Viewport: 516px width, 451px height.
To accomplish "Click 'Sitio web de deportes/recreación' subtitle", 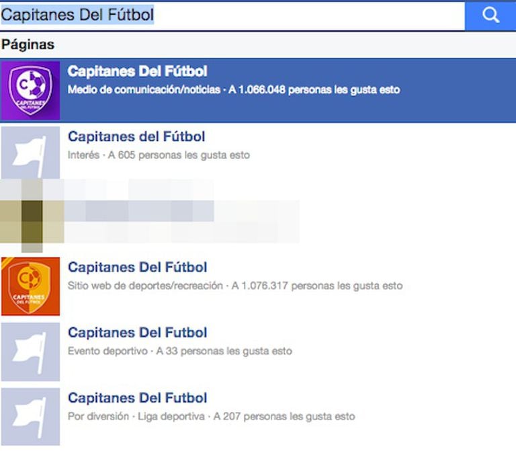I will click(145, 286).
